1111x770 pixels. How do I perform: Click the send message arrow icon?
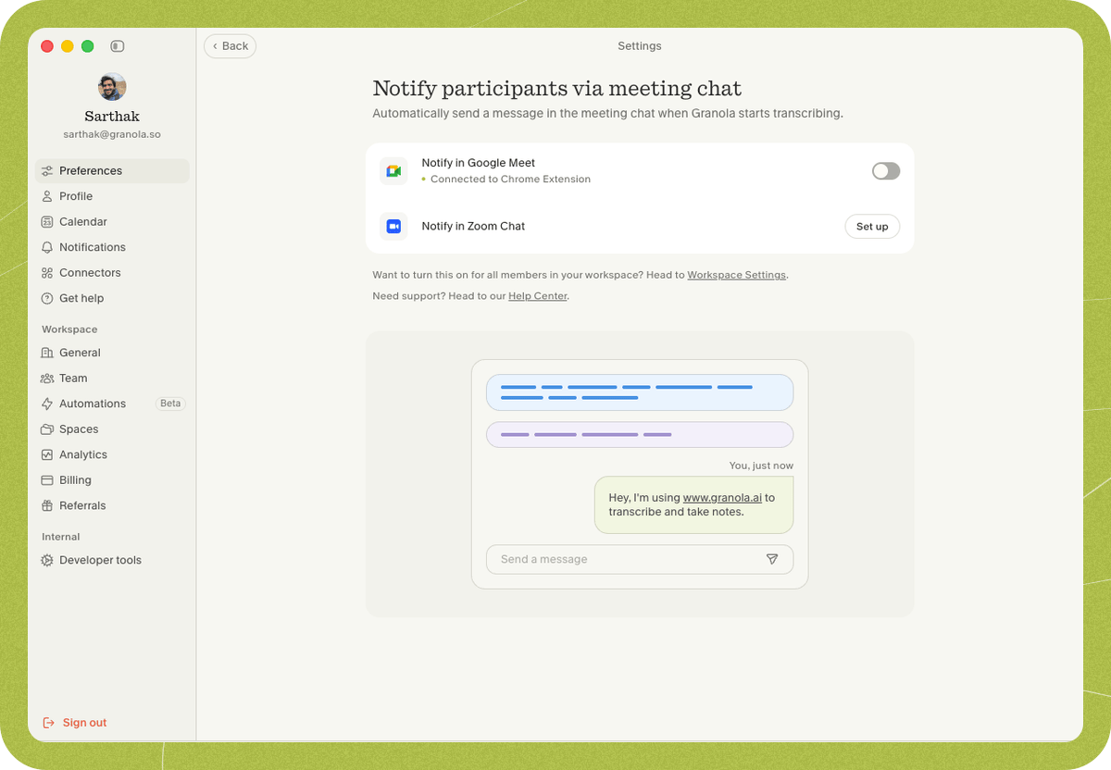coord(772,559)
